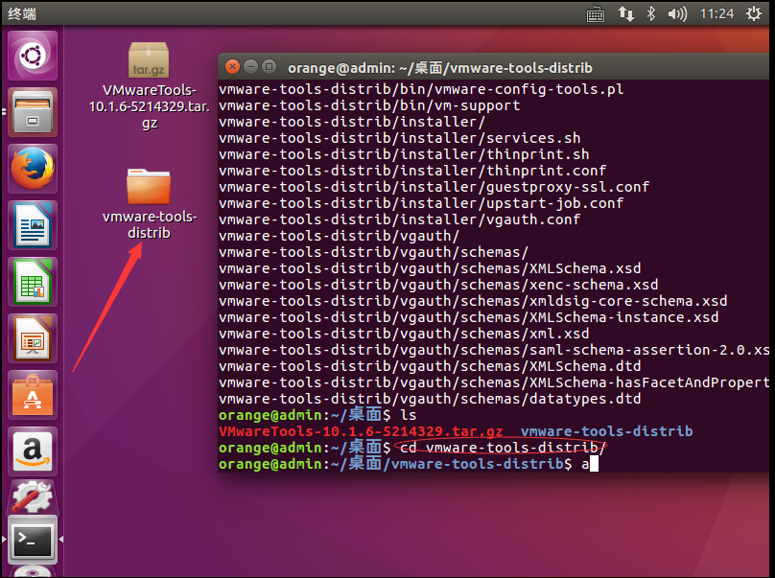775x578 pixels.
Task: Open the Bluetooth indicator menu
Action: (651, 13)
